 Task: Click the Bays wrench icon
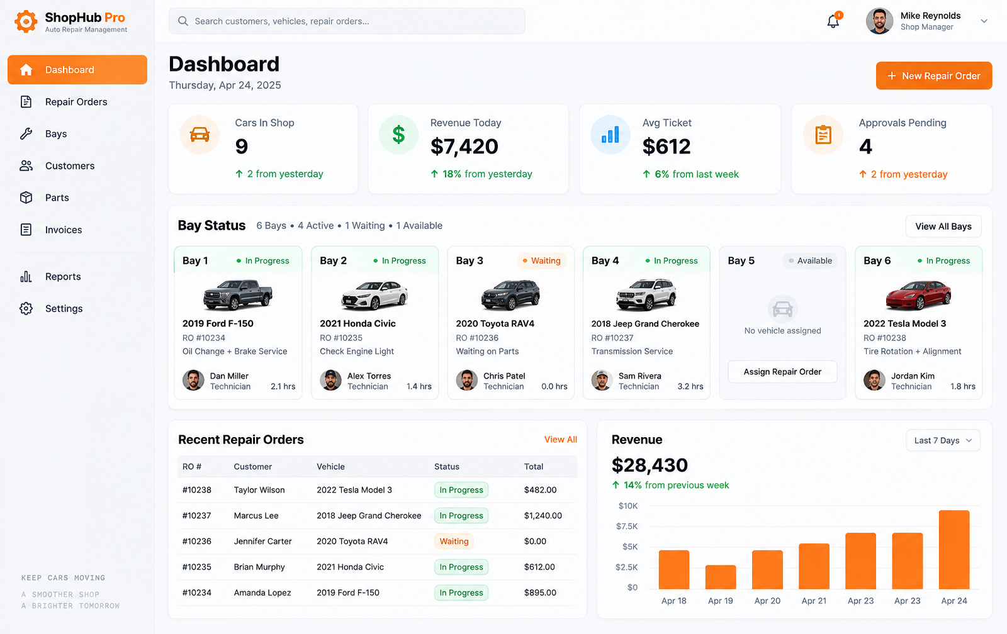click(26, 134)
